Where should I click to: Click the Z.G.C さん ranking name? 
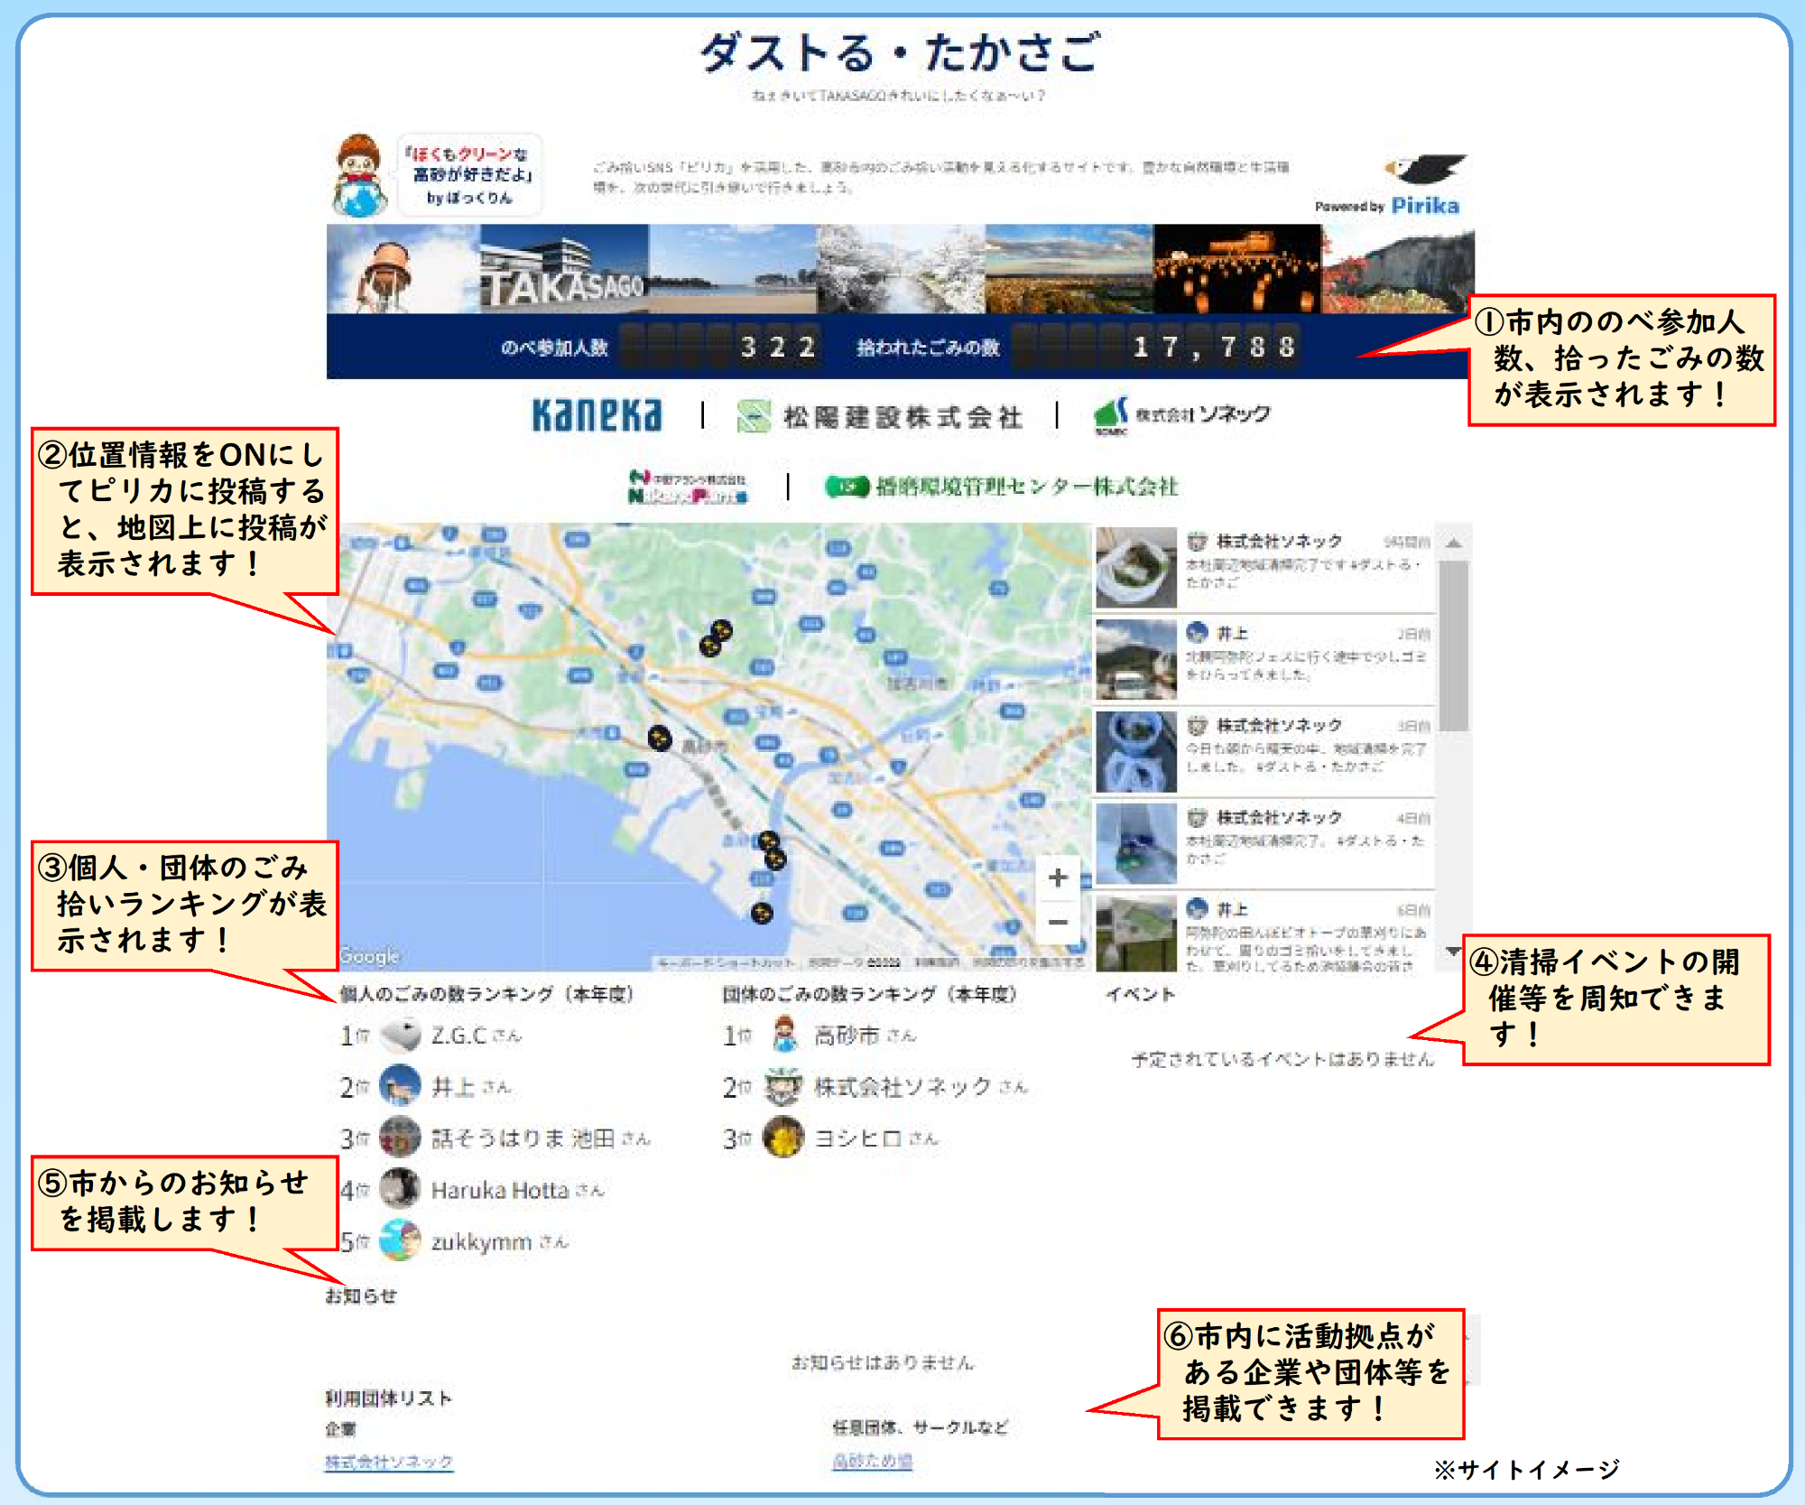pyautogui.click(x=476, y=1036)
